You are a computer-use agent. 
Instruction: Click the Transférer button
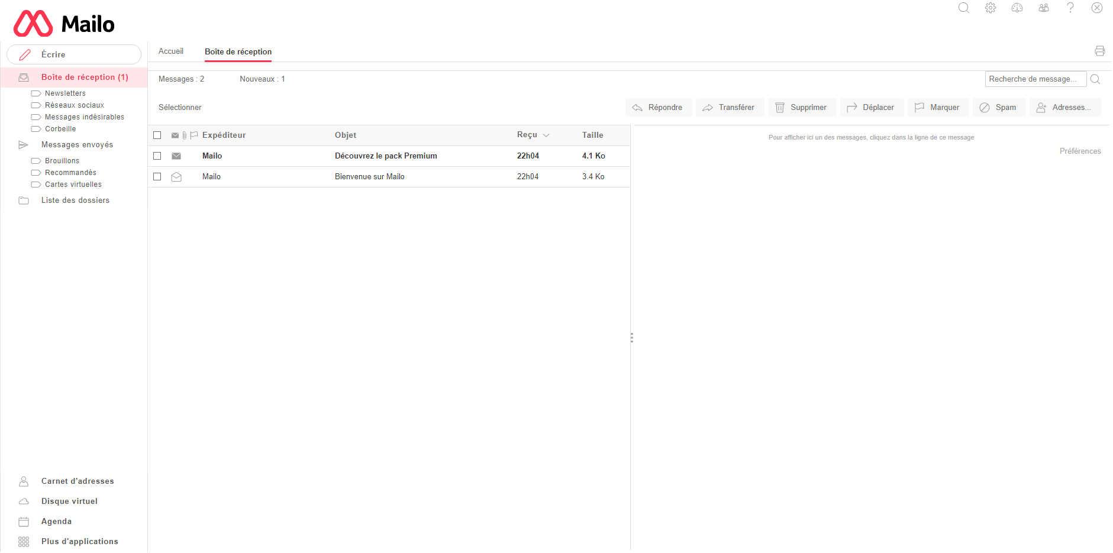730,108
